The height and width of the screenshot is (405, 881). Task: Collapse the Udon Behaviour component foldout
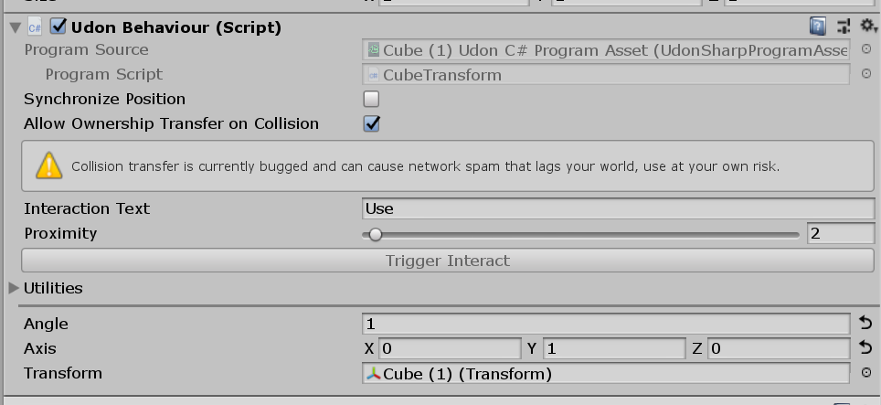[x=14, y=28]
